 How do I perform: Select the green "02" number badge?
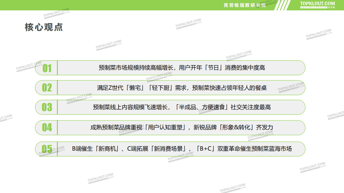tap(47, 88)
